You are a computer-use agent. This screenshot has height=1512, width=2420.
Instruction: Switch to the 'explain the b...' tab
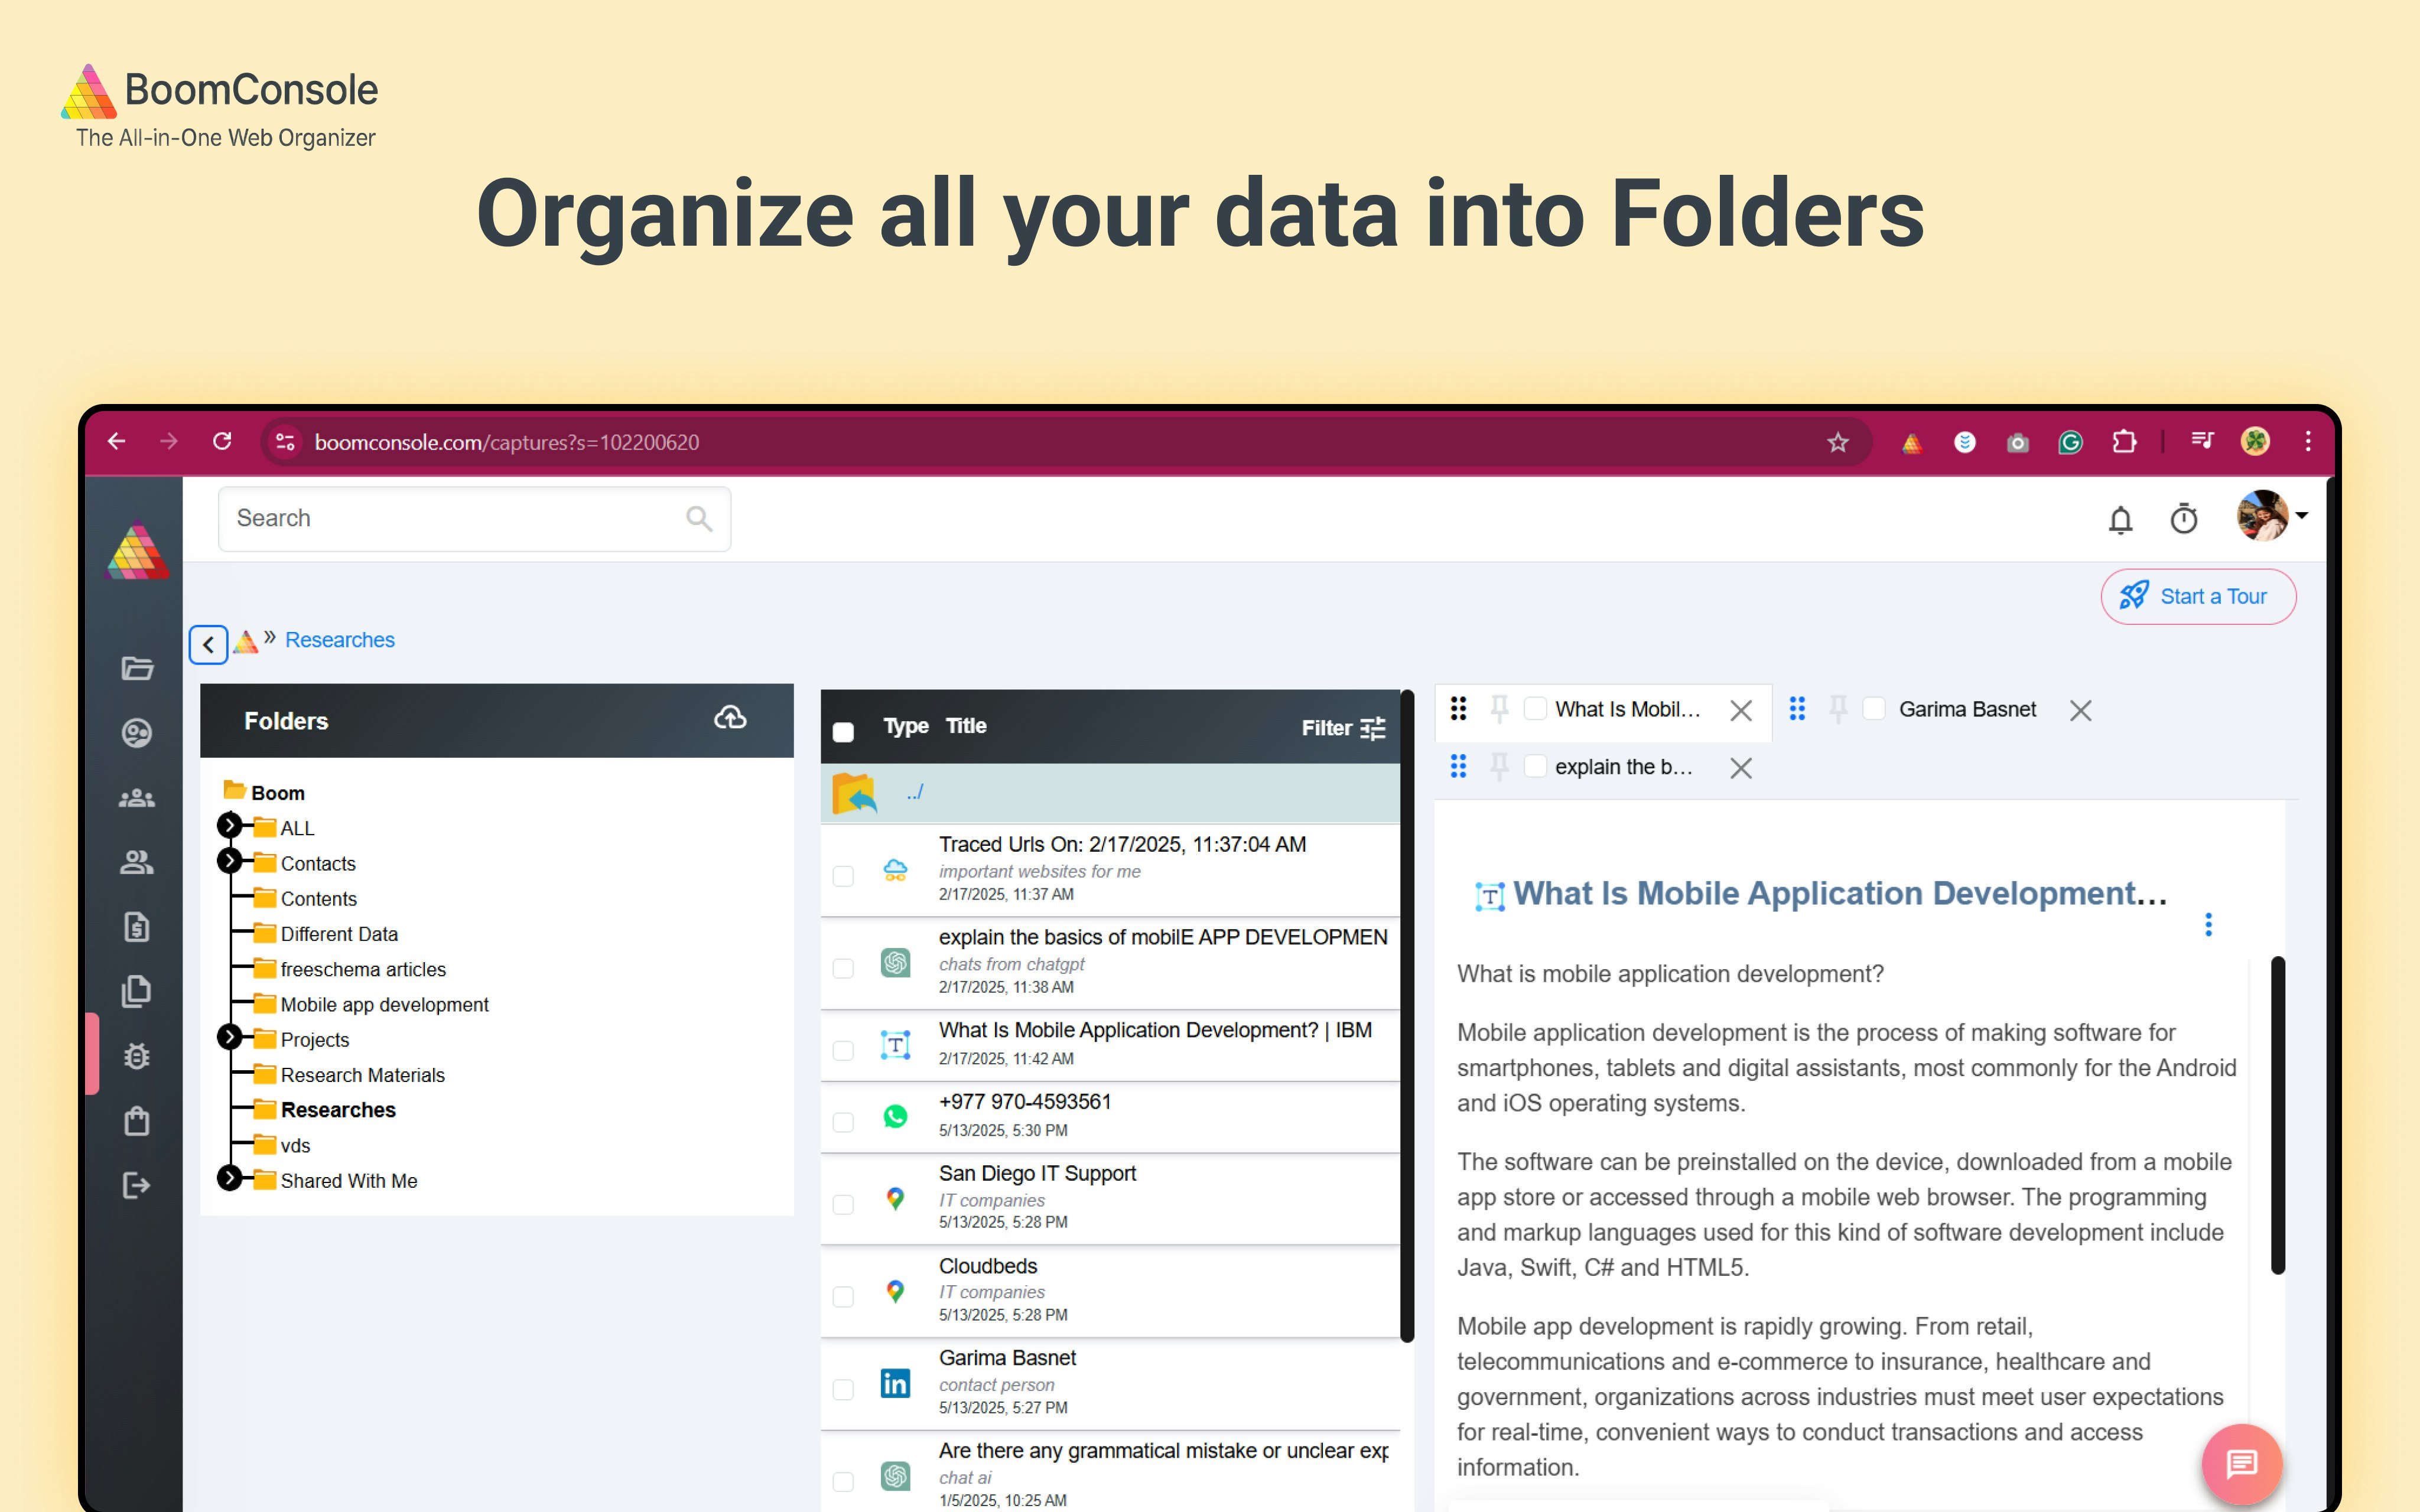coord(1624,767)
